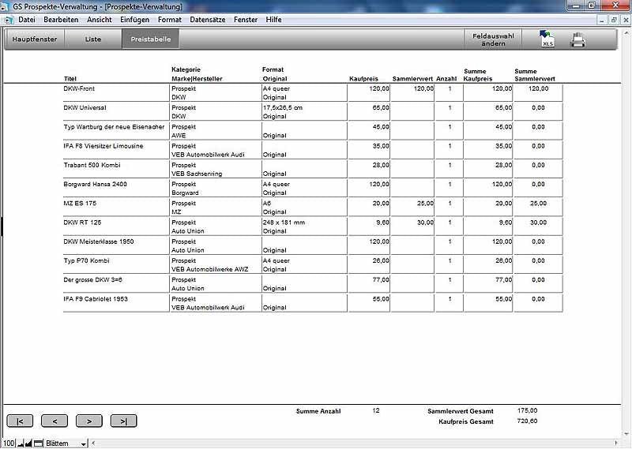Image resolution: width=632 pixels, height=449 pixels.
Task: Select the title DKW-Front
Action: pyautogui.click(x=79, y=88)
